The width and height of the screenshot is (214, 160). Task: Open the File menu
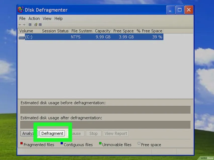coord(22,18)
